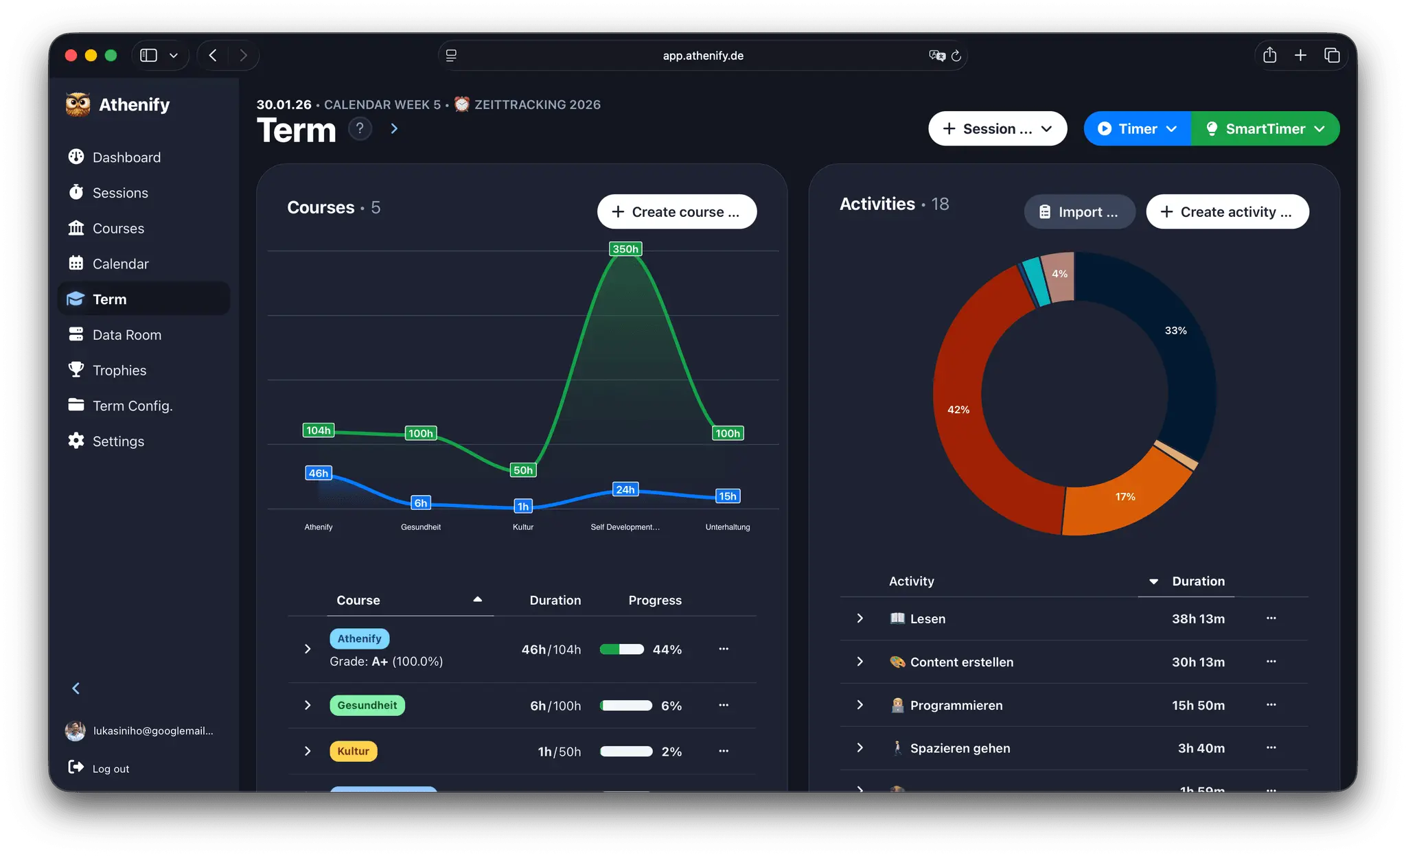Open more options for Spazieren gehen
This screenshot has height=856, width=1406.
pos(1271,748)
